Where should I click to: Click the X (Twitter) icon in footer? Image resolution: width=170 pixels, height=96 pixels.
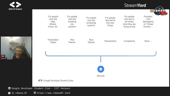pos(13,93)
